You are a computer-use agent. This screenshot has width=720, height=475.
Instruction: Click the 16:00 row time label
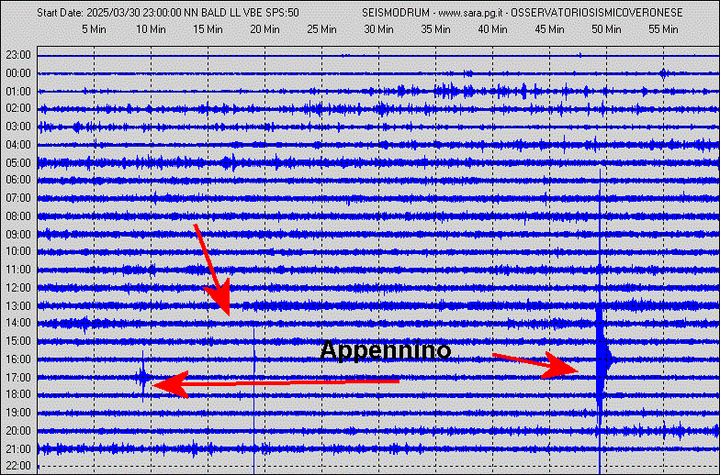coord(18,359)
